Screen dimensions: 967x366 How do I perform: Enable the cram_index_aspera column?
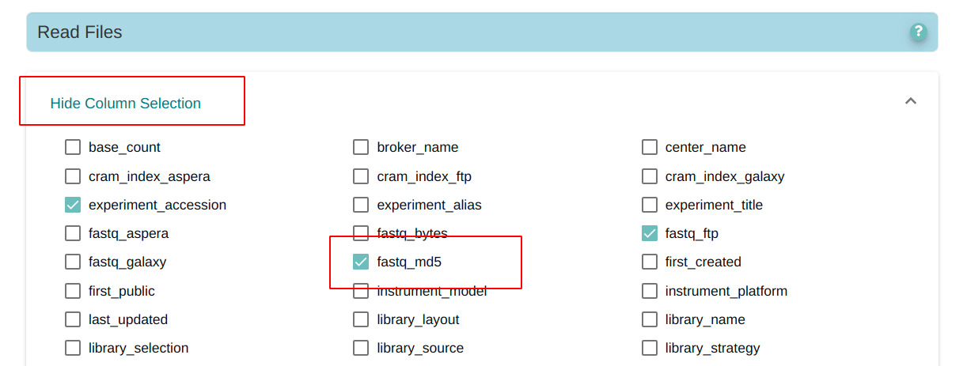coord(73,176)
